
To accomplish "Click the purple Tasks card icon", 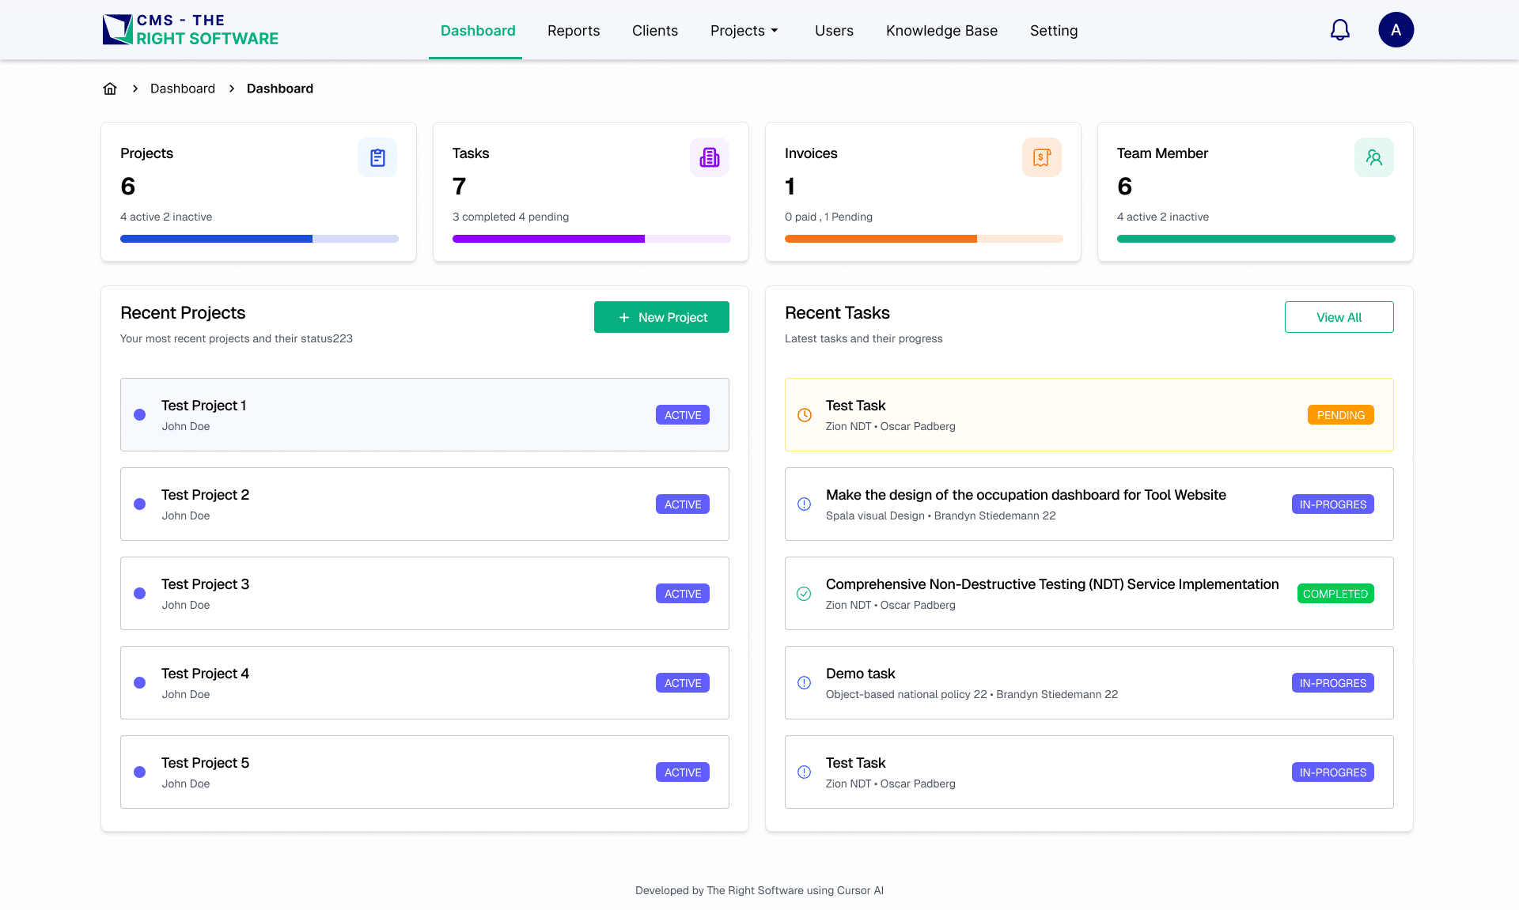I will pyautogui.click(x=710, y=157).
